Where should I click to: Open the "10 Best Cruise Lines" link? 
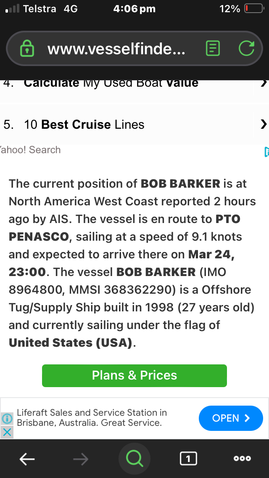pos(92,125)
